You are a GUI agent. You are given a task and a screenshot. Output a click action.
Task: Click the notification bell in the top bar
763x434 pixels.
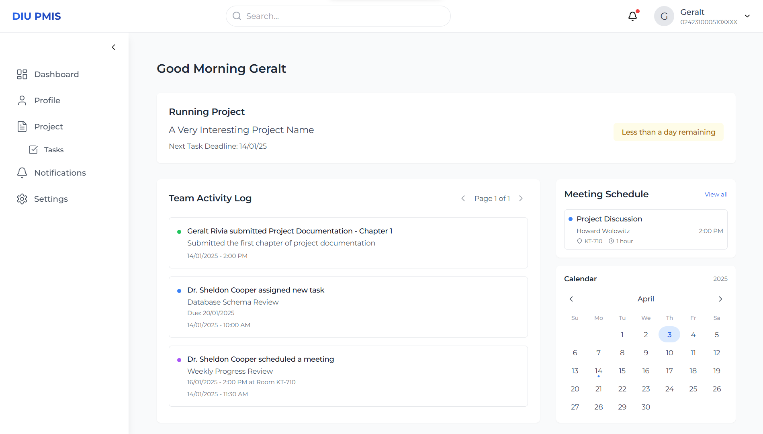click(632, 16)
